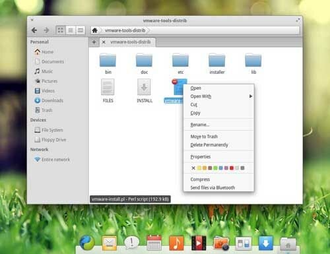Switch to list view

click(x=71, y=30)
